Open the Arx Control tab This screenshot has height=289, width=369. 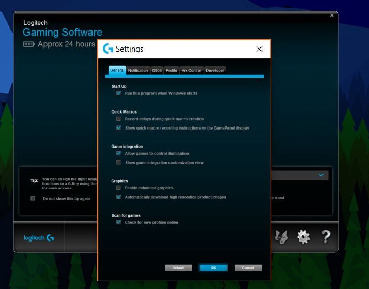pyautogui.click(x=191, y=71)
